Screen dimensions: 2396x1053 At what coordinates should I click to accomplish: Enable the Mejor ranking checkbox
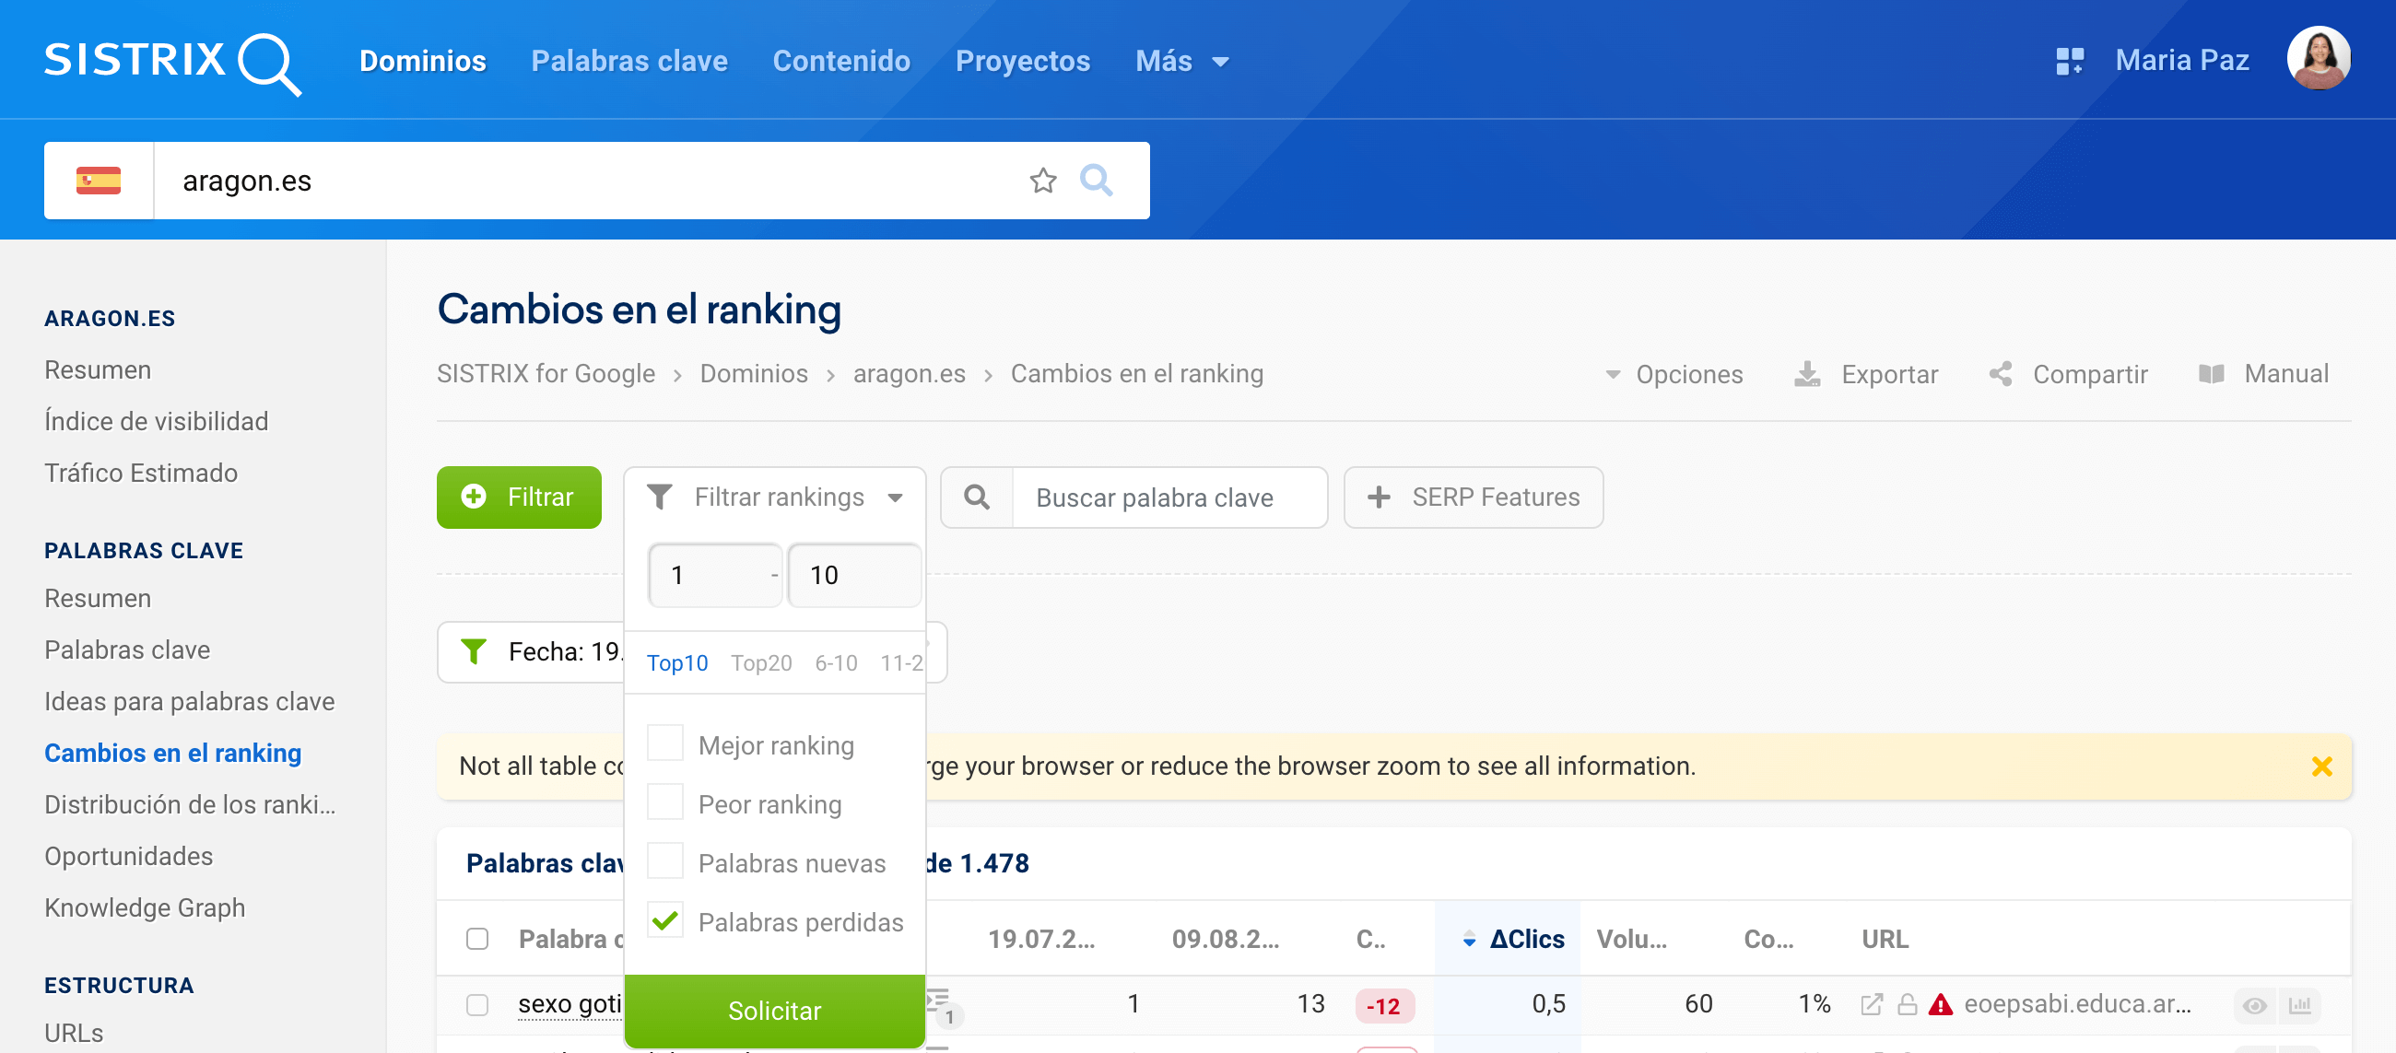coord(665,743)
